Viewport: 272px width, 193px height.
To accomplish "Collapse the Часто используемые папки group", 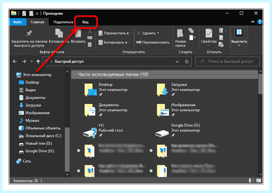I will 75,74.
